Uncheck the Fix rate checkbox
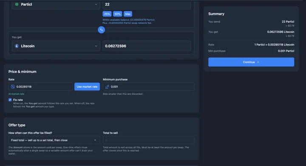This screenshot has height=166, width=306. (x=10, y=100)
